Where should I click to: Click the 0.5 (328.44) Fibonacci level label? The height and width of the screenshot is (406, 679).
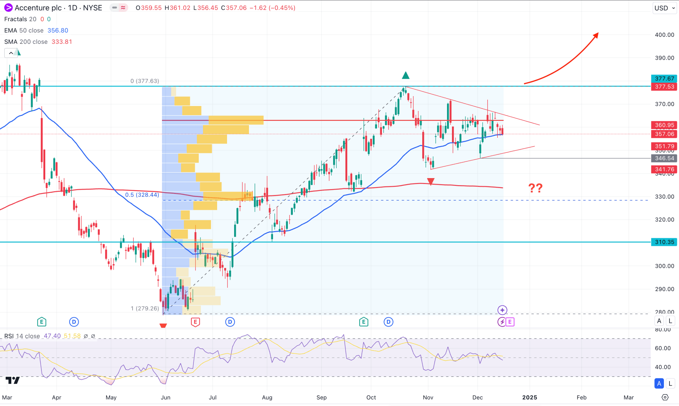tap(142, 195)
